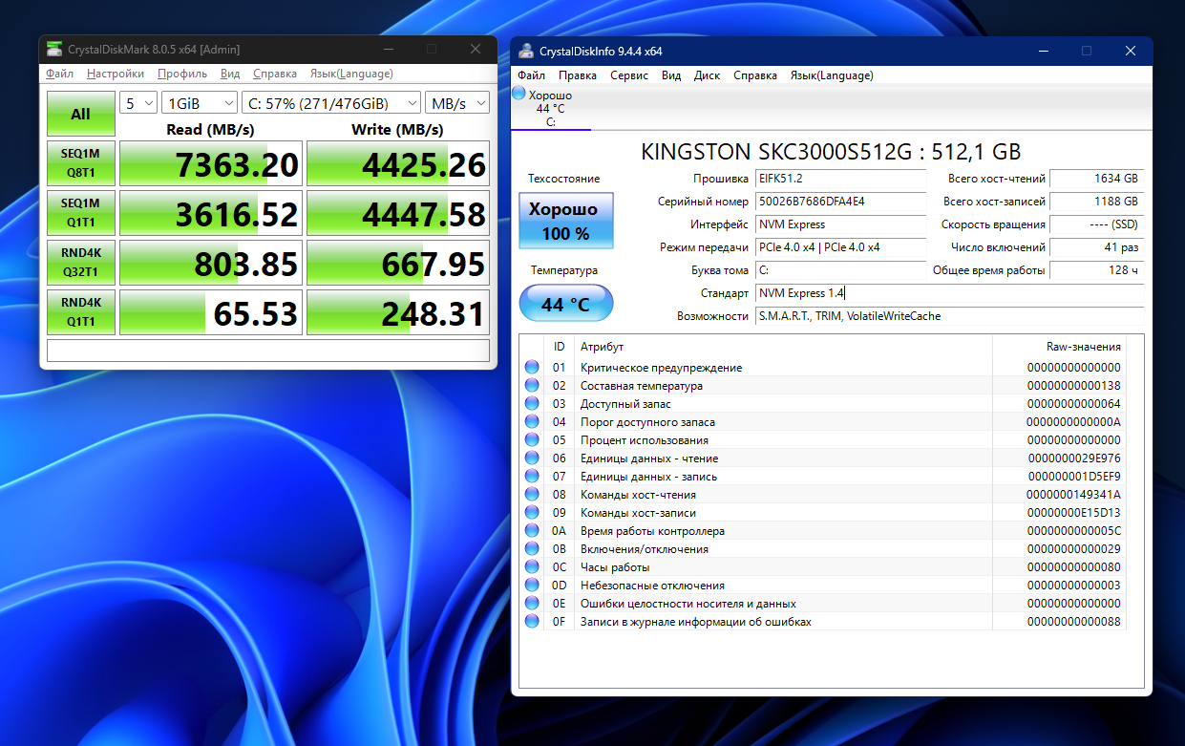The image size is (1185, 746).
Task: Click the Хорошо 100 % health status button
Action: coord(566,221)
